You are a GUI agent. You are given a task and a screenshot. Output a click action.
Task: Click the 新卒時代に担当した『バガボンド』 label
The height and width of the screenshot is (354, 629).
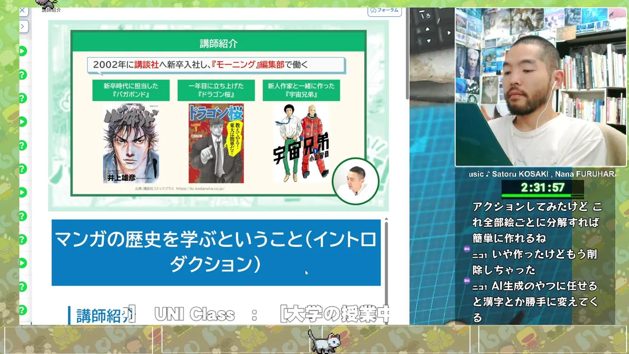131,90
